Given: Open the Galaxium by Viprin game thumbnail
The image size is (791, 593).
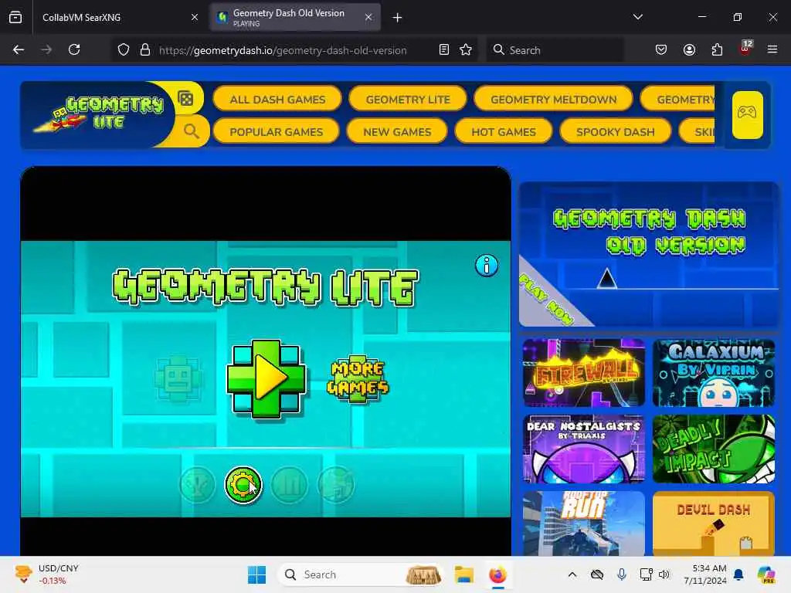Looking at the screenshot, I should coord(713,373).
